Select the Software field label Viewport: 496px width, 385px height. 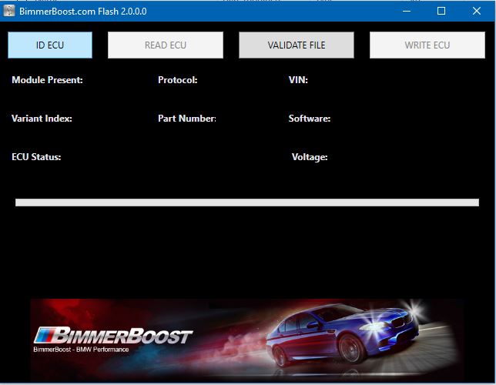(310, 119)
